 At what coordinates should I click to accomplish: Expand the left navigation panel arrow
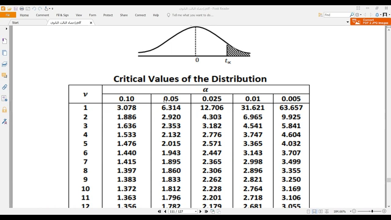[6, 29]
